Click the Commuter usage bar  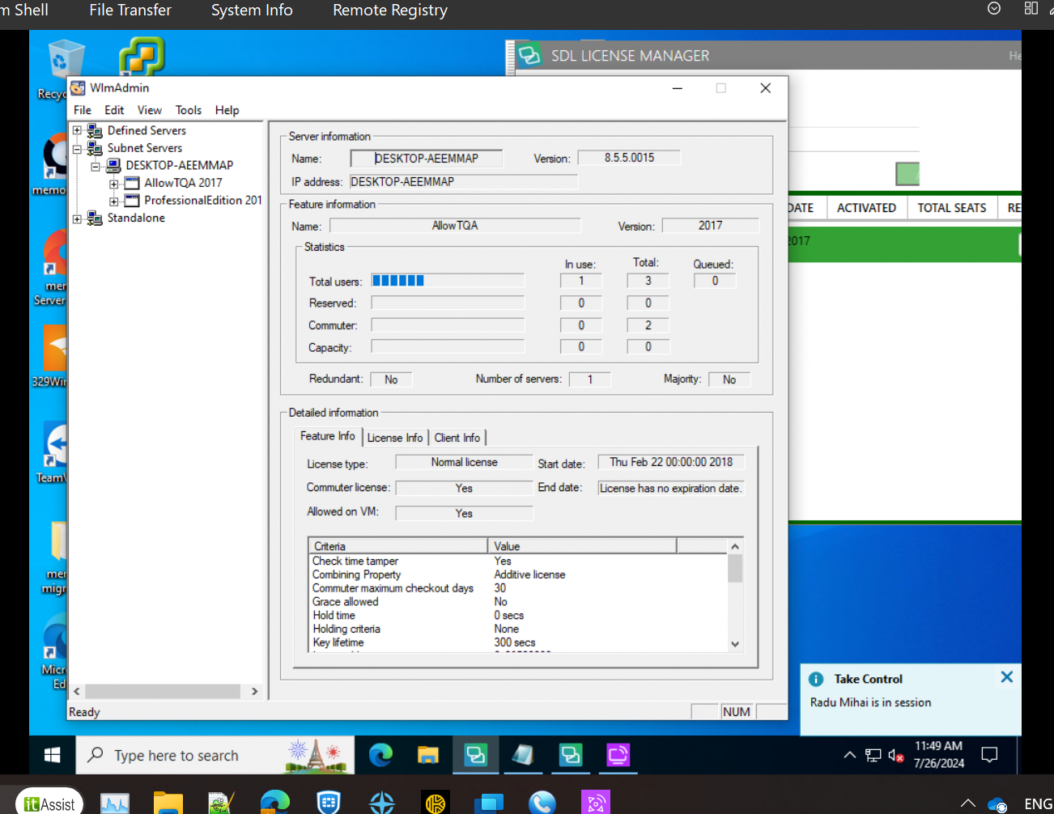pyautogui.click(x=448, y=324)
